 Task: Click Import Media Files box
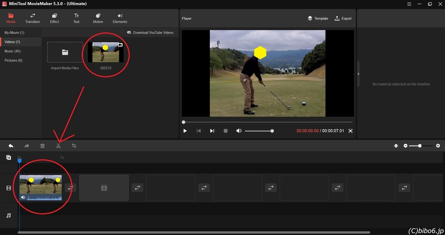[65, 52]
